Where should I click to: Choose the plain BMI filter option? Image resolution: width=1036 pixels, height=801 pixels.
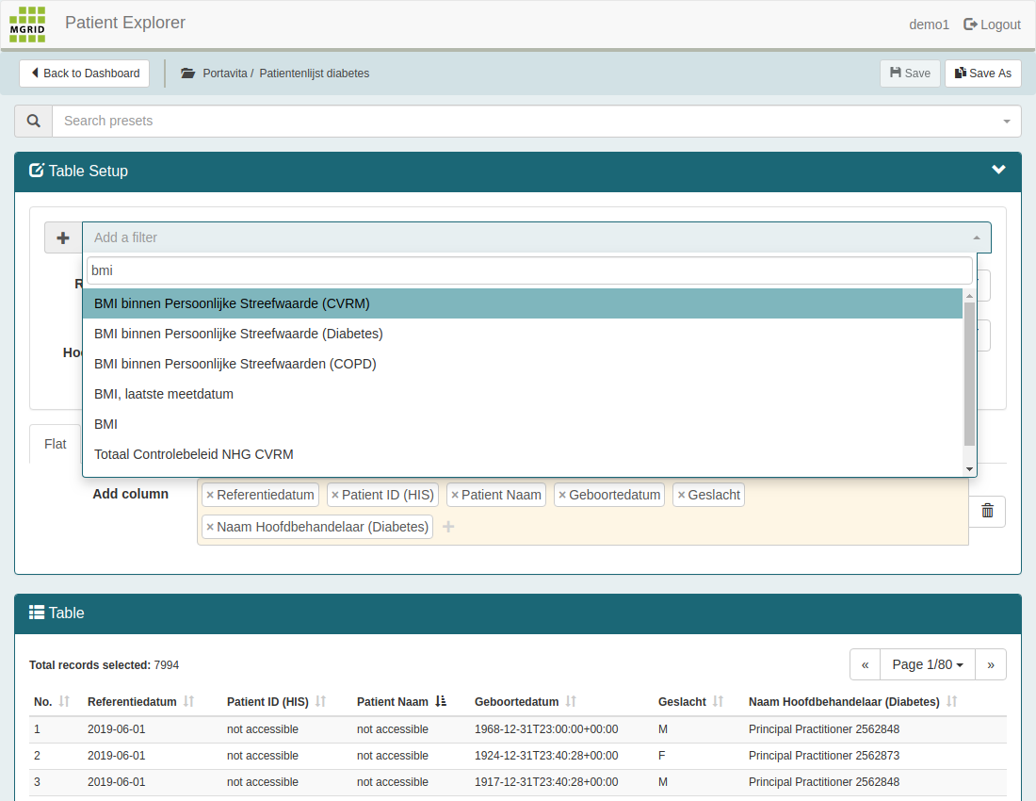(x=523, y=424)
